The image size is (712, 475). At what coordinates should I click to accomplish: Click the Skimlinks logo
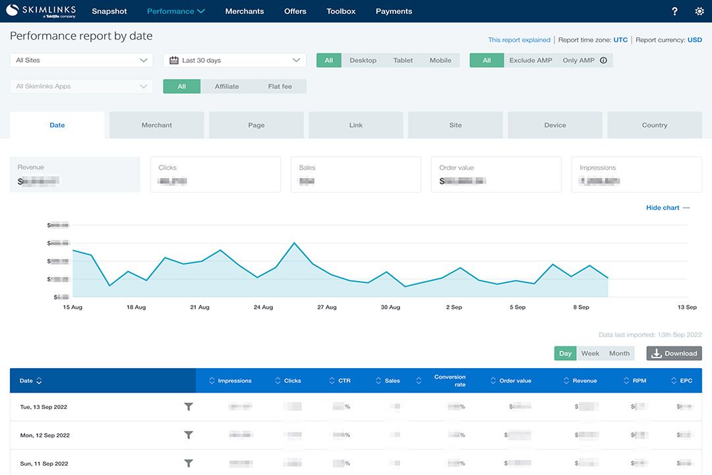pos(41,11)
